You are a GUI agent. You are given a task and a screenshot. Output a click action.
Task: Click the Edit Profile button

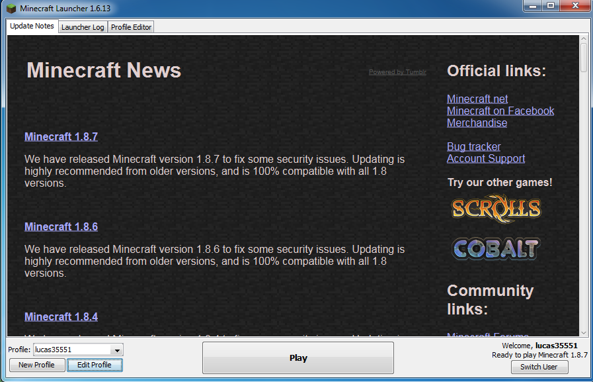95,365
